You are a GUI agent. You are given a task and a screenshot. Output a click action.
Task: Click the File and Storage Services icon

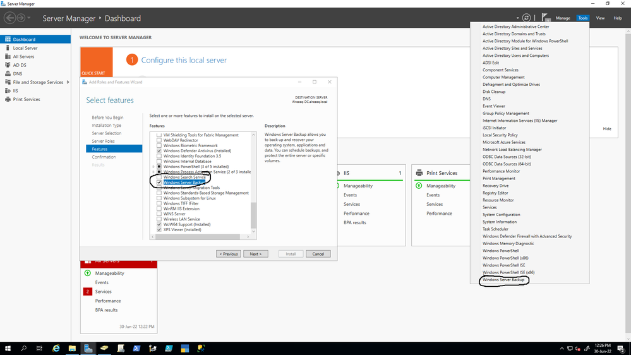(8, 81)
